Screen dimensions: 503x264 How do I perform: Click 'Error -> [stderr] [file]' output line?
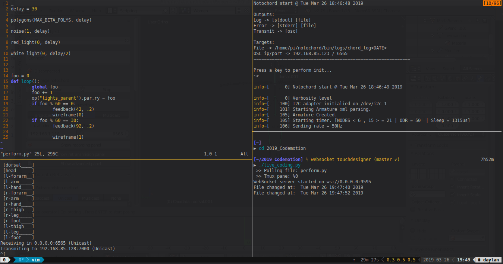click(285, 25)
